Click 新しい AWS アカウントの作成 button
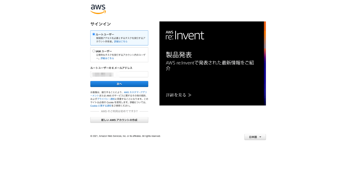357x174 pixels. point(119,120)
